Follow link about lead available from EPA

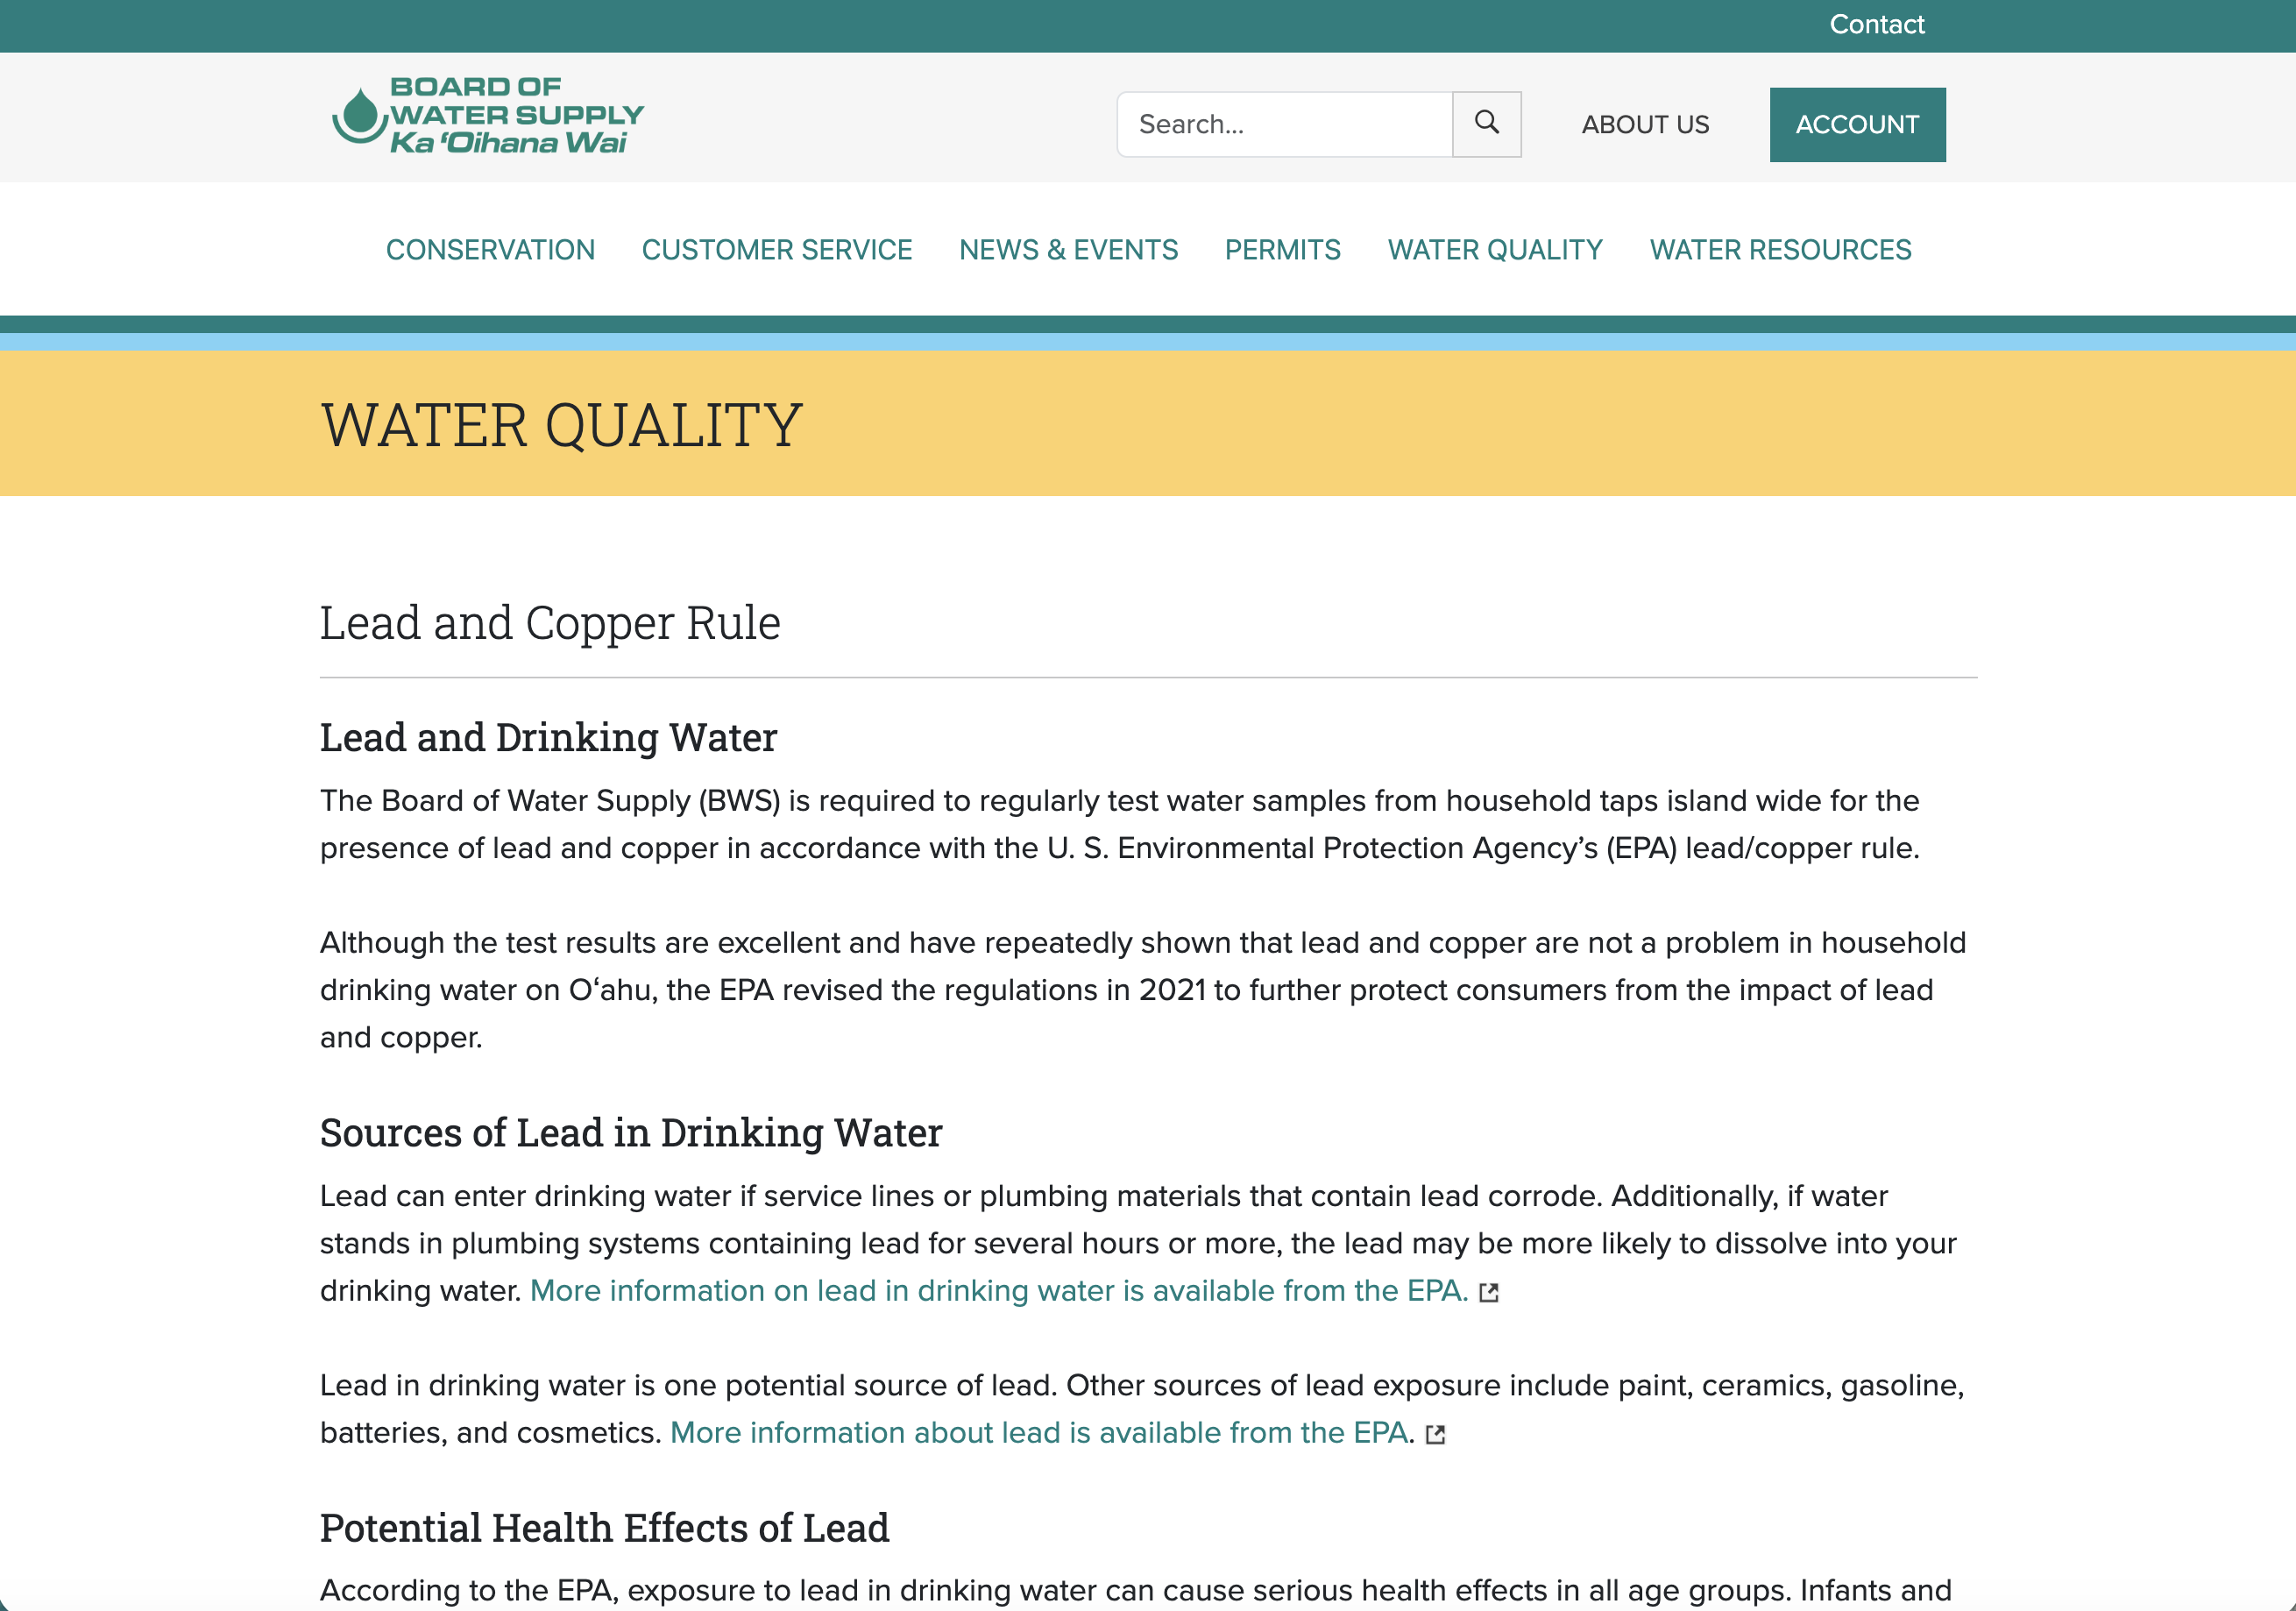pos(1039,1433)
